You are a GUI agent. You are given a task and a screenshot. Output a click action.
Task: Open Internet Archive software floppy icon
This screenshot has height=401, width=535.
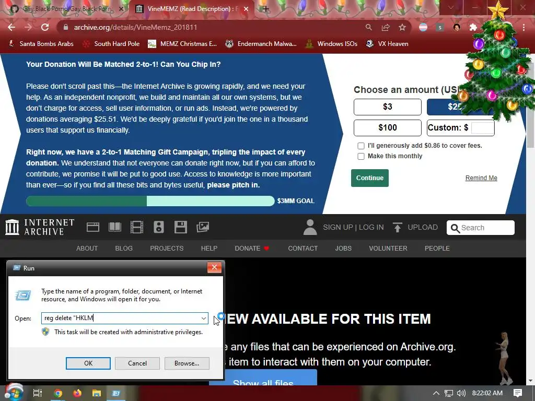[180, 227]
